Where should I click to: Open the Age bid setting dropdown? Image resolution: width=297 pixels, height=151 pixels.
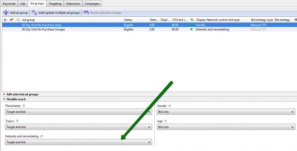point(226,127)
